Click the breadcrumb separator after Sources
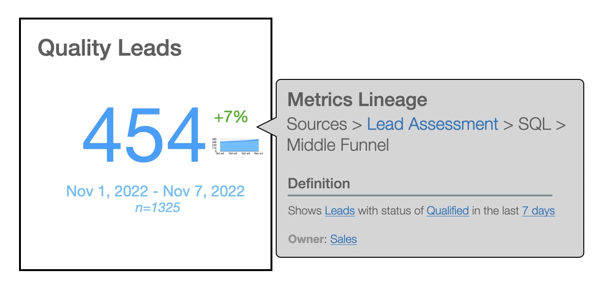The width and height of the screenshot is (599, 292). pos(357,124)
